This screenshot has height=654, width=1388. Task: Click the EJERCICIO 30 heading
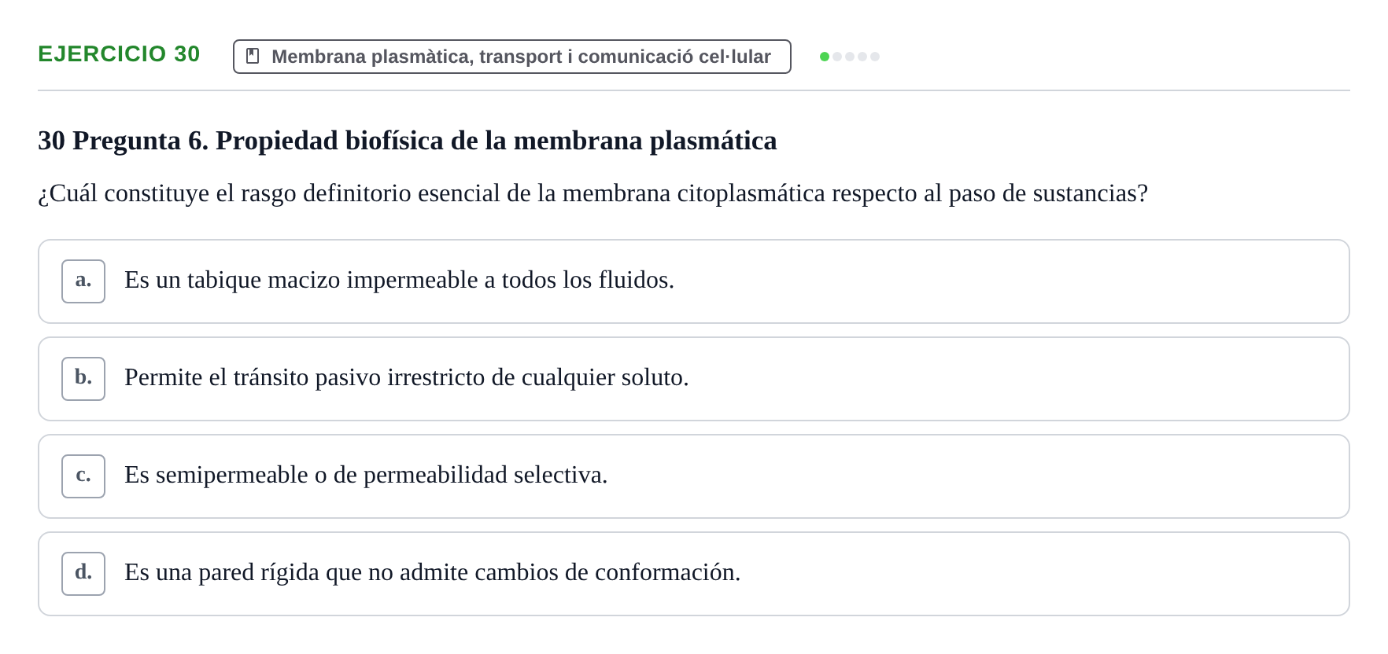pyautogui.click(x=119, y=54)
